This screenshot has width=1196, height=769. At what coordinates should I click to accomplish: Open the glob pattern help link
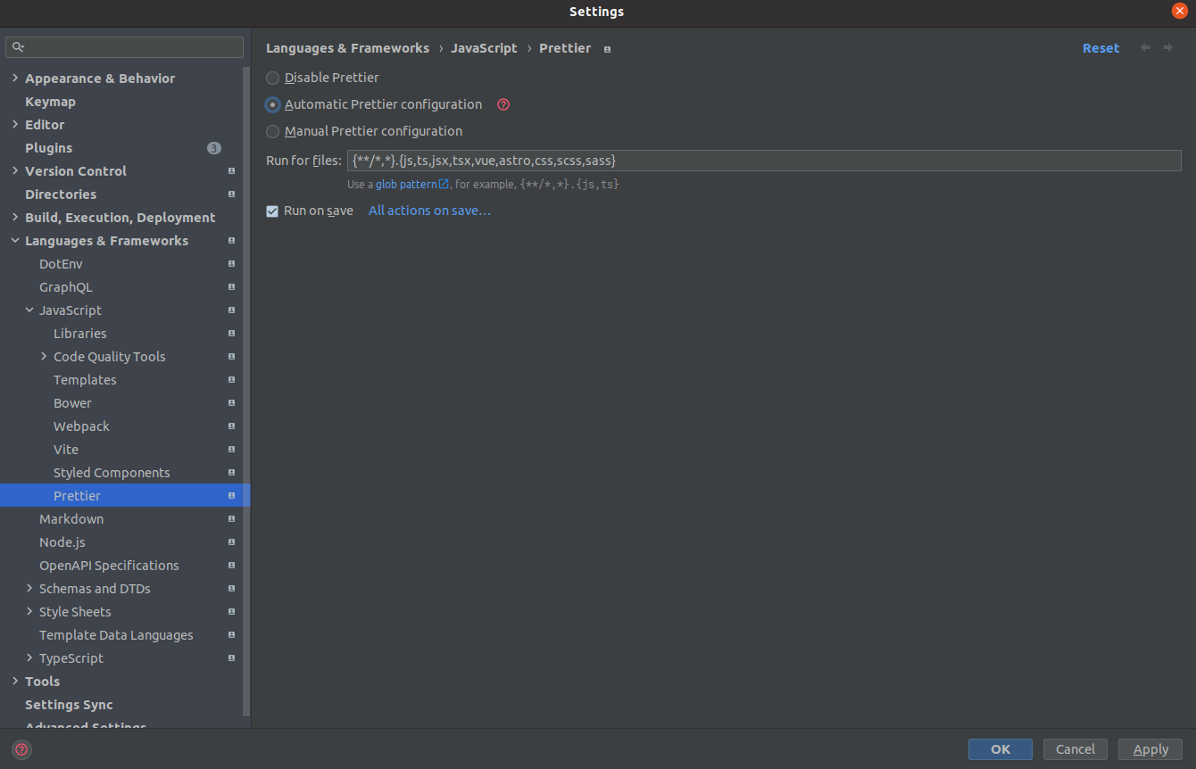[x=405, y=185]
